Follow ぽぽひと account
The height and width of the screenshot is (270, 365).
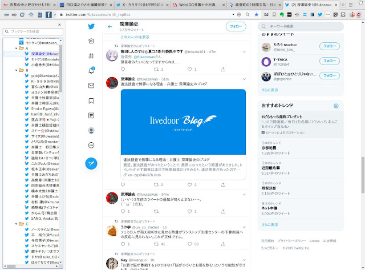[x=330, y=75]
